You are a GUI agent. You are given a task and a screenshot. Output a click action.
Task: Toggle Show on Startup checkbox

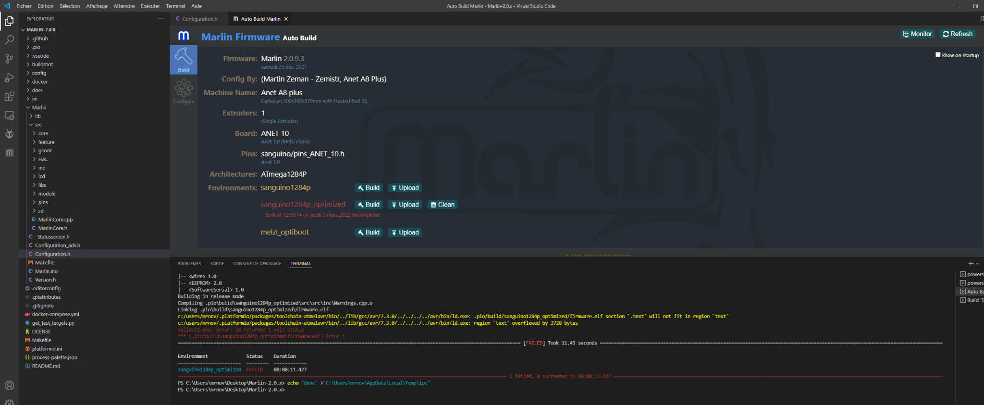(x=938, y=55)
